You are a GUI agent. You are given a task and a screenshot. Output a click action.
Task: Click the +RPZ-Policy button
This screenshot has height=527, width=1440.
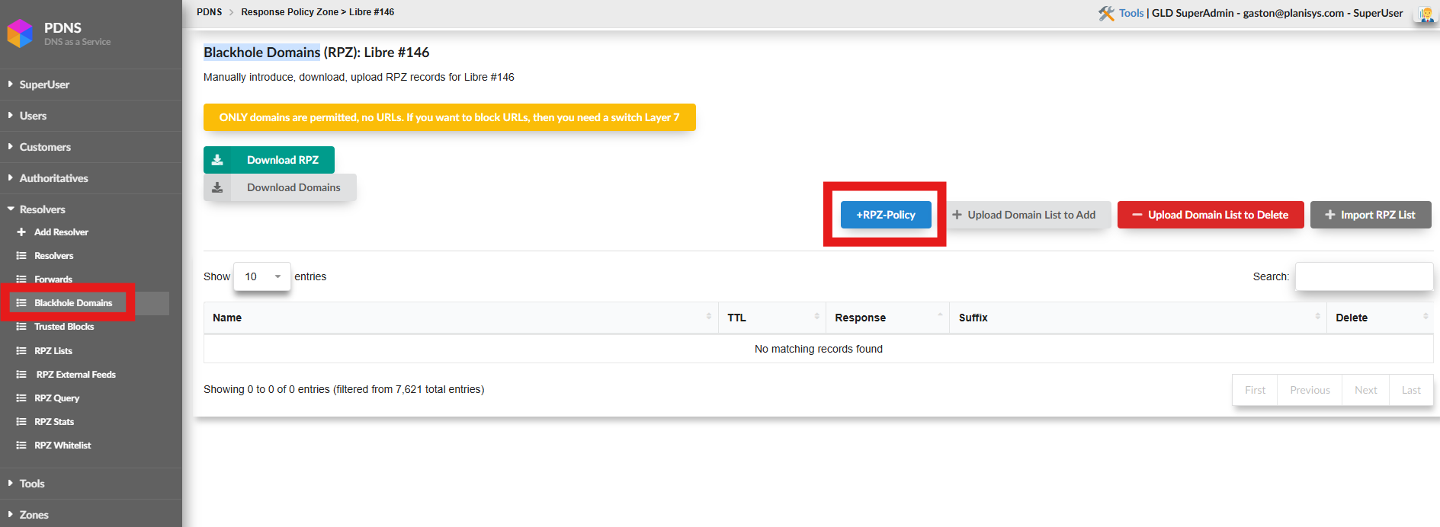point(885,215)
